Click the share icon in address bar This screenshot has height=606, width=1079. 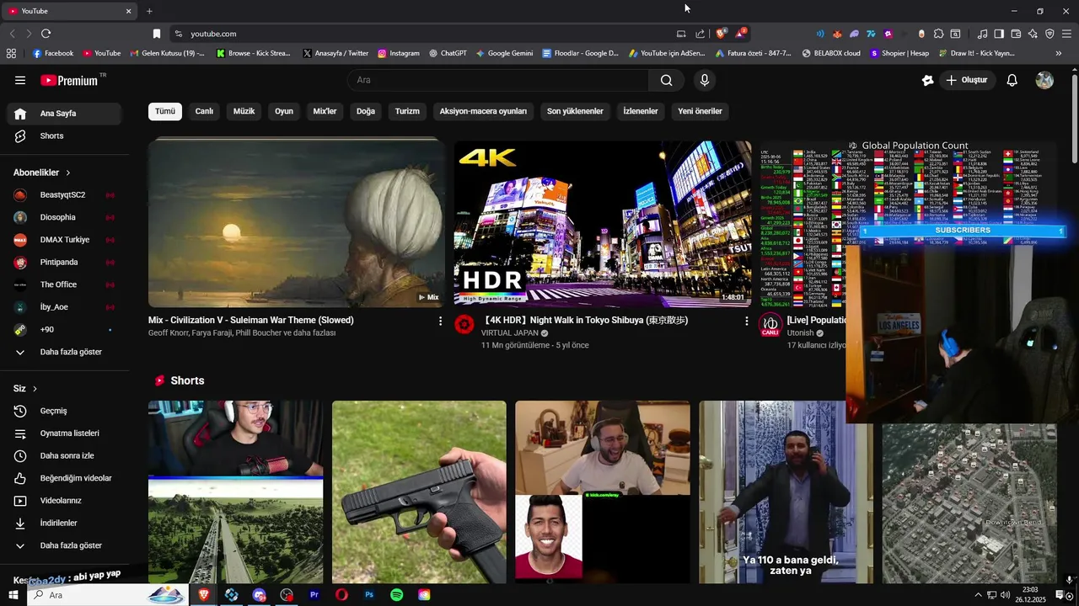point(700,34)
